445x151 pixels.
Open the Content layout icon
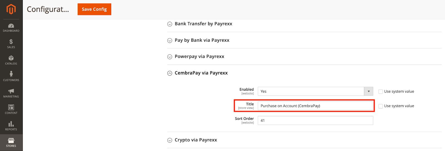click(x=11, y=107)
